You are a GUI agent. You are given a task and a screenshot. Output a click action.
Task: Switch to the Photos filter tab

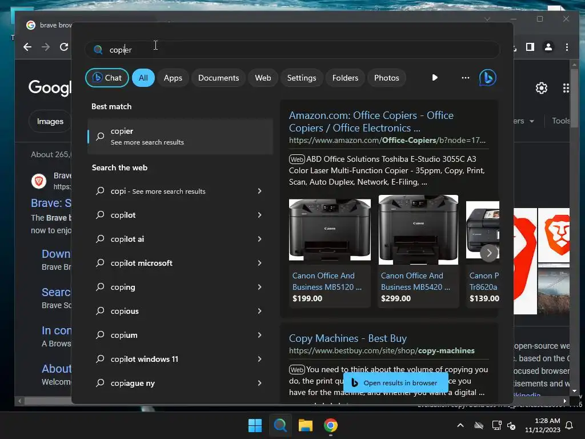coord(387,78)
